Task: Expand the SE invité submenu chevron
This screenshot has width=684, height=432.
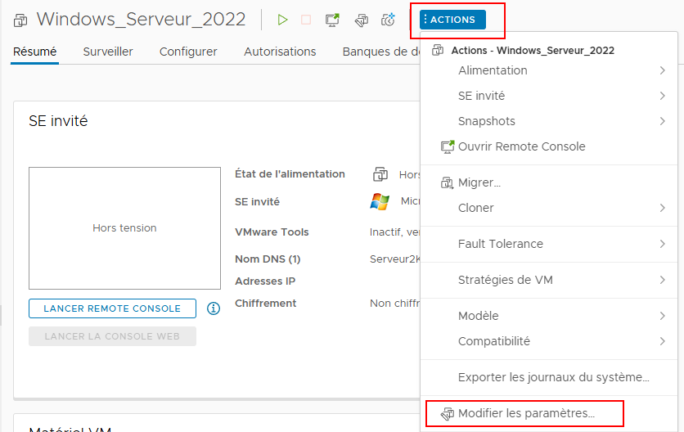Action: tap(662, 96)
